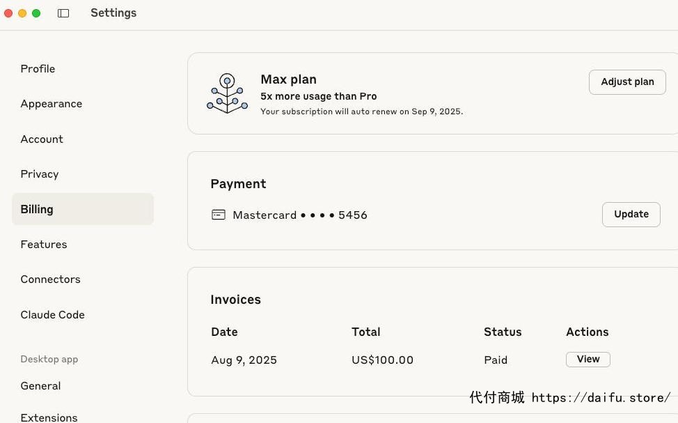Select the Billing sidebar item
The height and width of the screenshot is (423, 678).
[x=83, y=209]
